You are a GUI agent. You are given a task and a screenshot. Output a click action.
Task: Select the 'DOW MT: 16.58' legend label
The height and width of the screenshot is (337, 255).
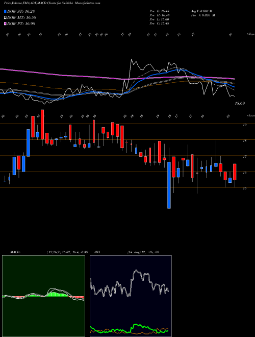(x=21, y=18)
